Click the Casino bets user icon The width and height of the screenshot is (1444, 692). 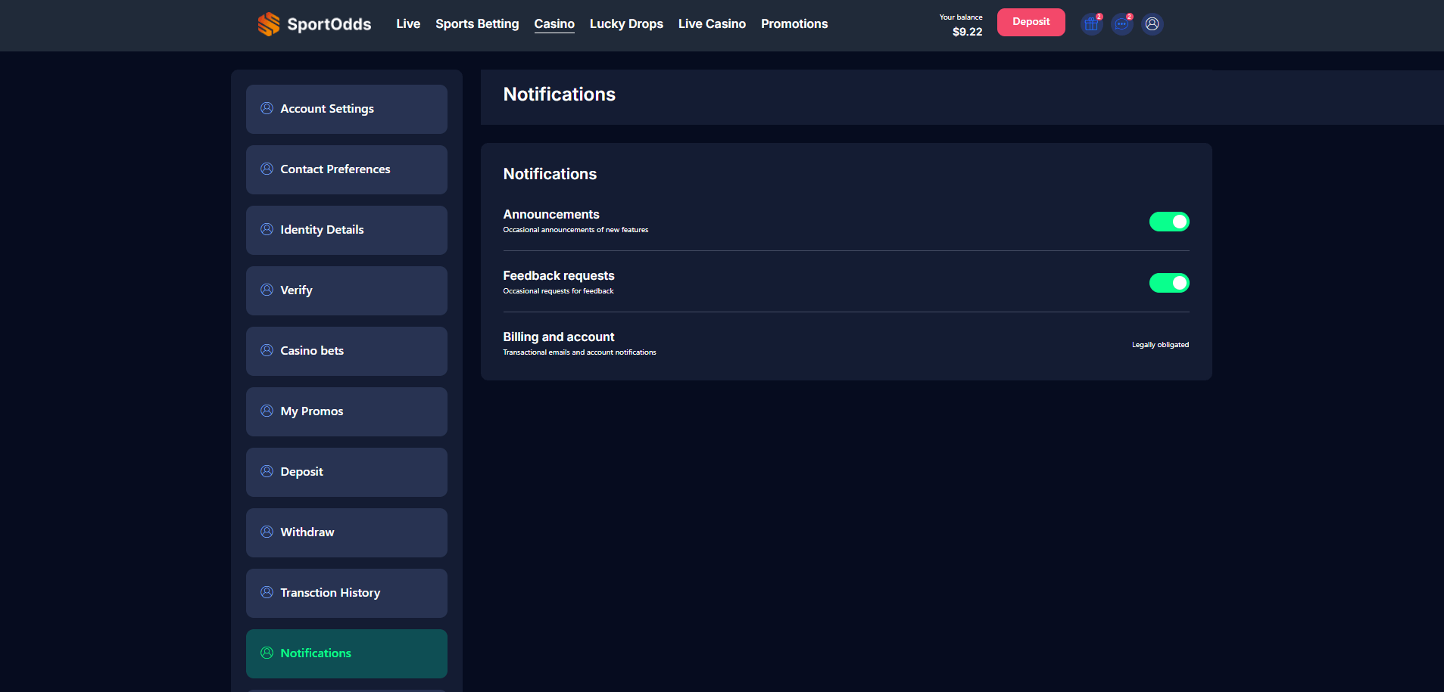[267, 350]
